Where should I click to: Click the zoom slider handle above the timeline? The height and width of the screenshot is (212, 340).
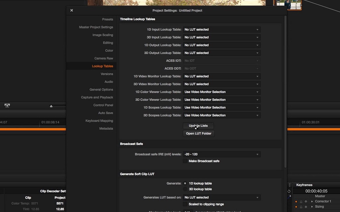click(51, 106)
